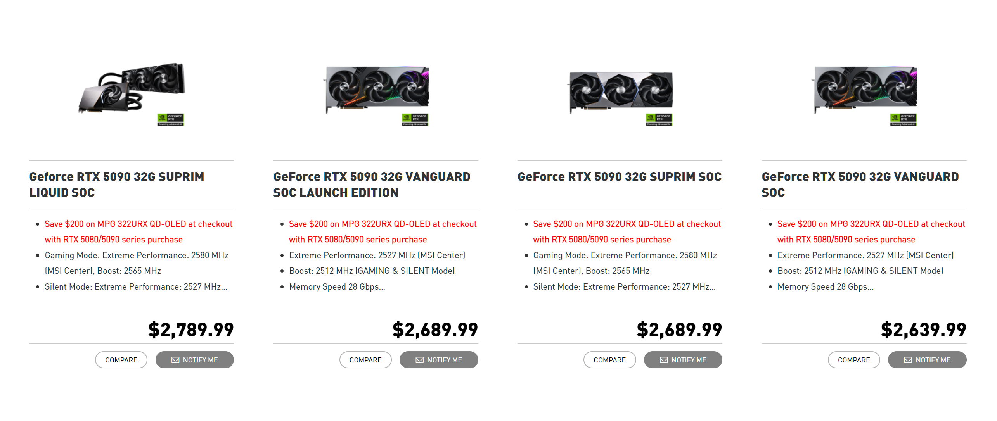Open GeForce RTX 5090 VANGUARD SOC LAUNCH EDITION title

[371, 185]
